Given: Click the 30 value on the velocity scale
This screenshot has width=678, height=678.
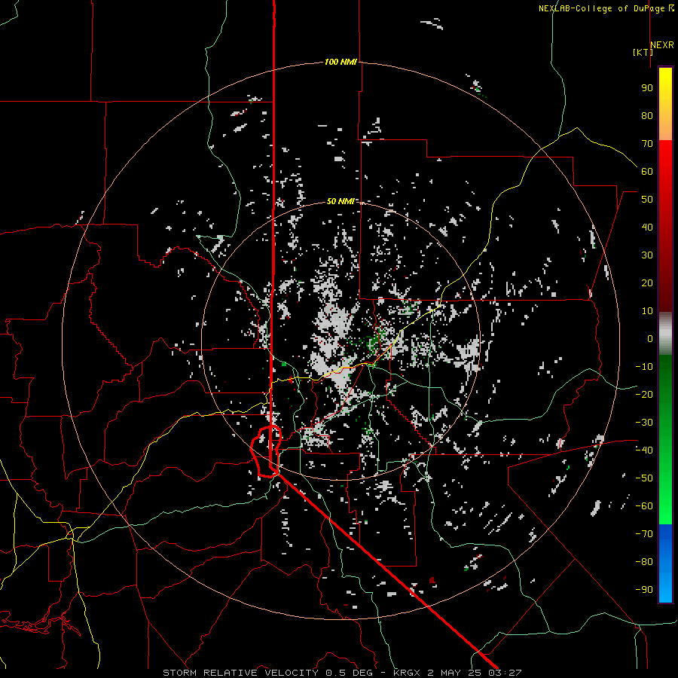Looking at the screenshot, I should coord(647,255).
